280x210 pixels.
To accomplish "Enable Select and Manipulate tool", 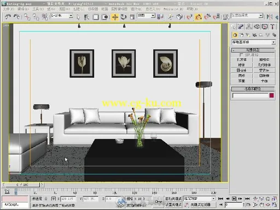I will [171, 17].
